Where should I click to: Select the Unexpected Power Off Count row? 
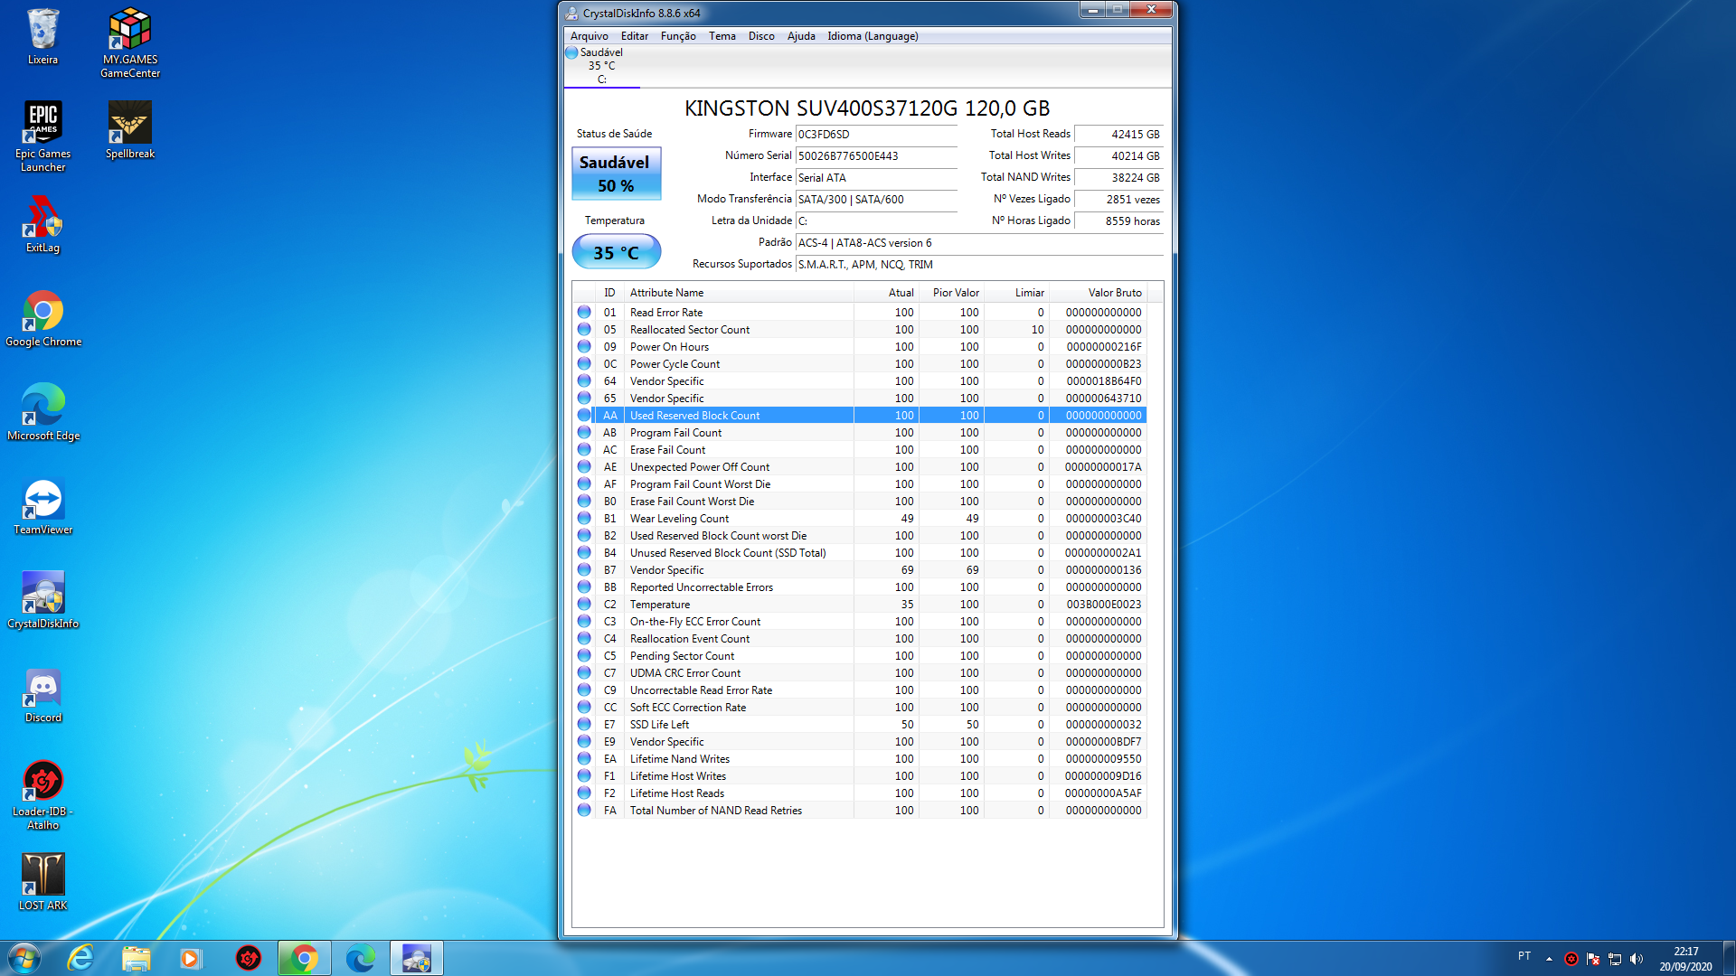click(859, 467)
